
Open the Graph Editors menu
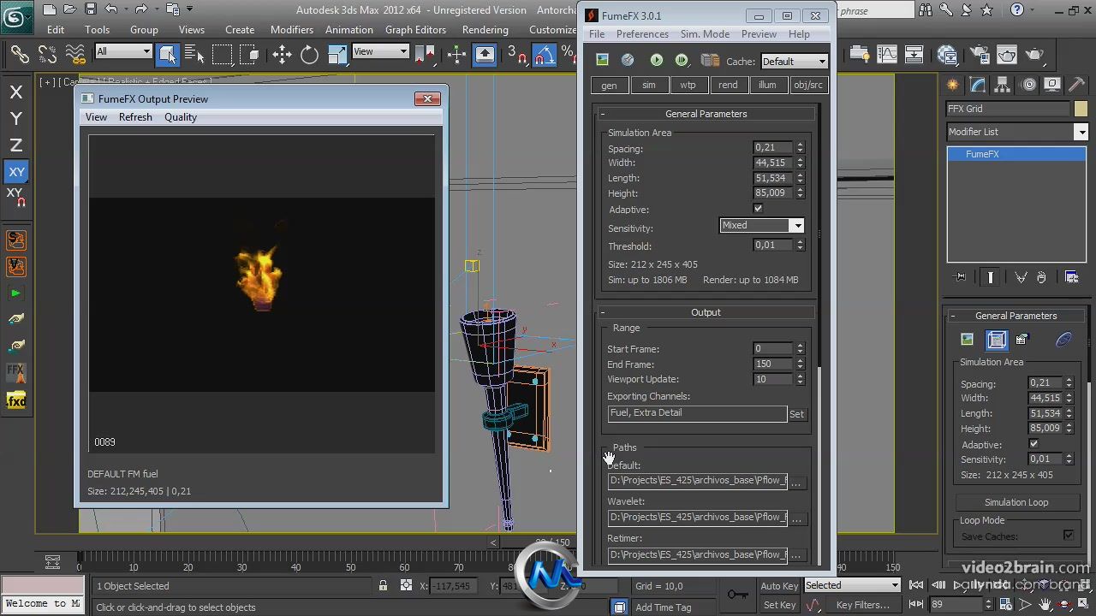[x=415, y=29]
